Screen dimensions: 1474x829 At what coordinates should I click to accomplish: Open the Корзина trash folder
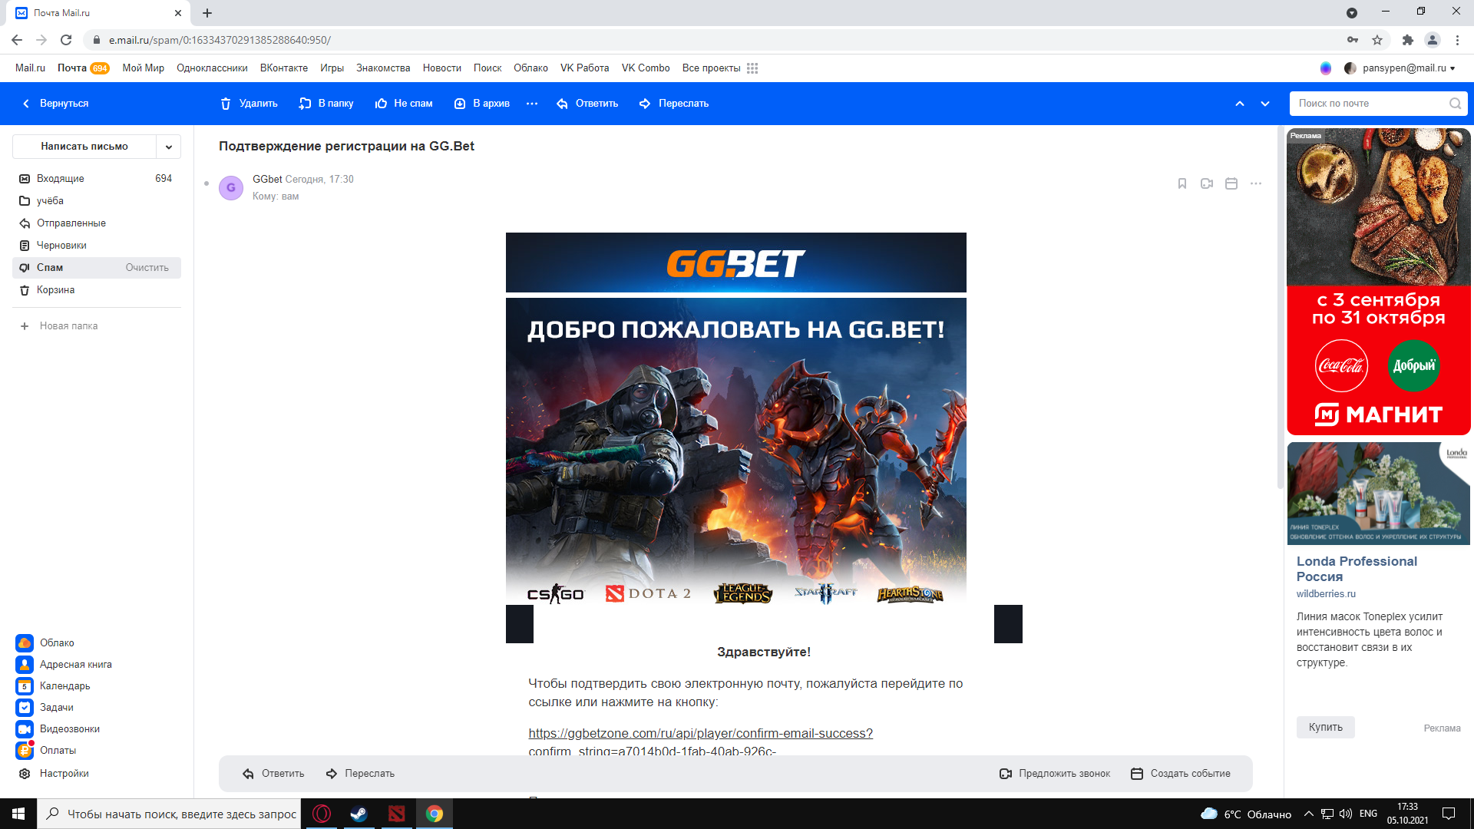click(x=55, y=290)
